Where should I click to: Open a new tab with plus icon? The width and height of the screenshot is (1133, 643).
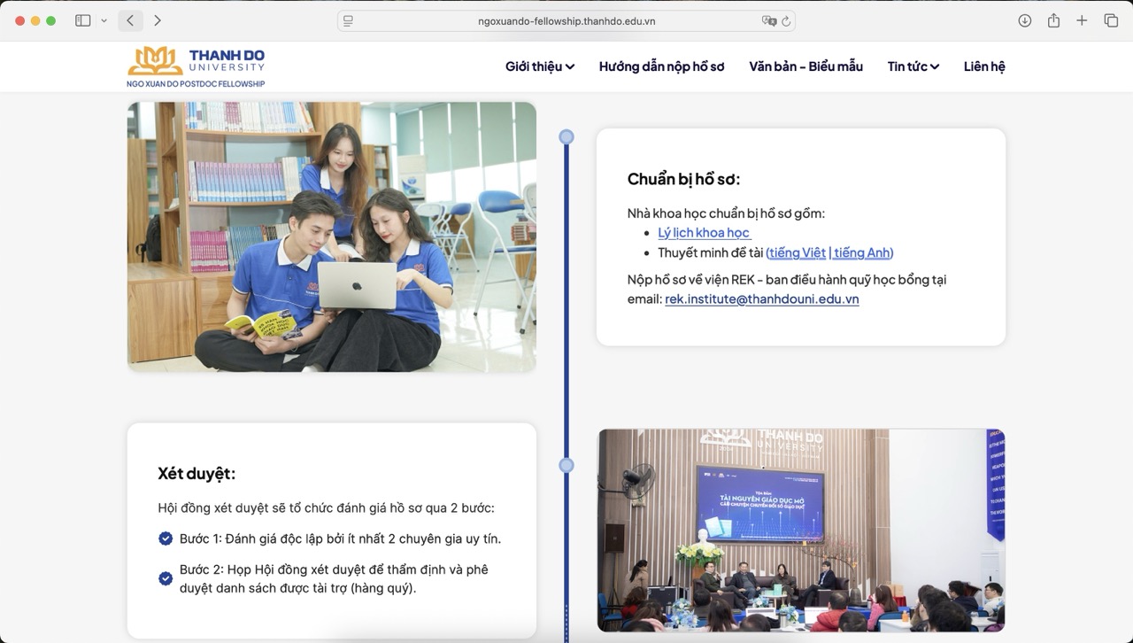1082,20
